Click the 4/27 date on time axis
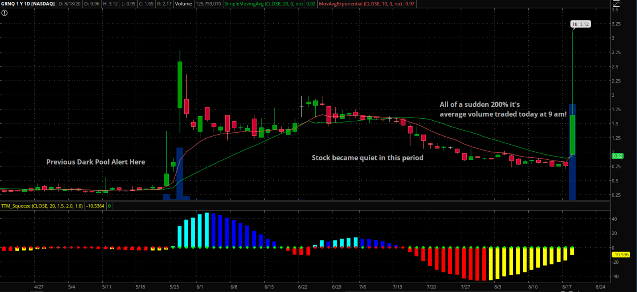The image size is (637, 292). coord(39,287)
